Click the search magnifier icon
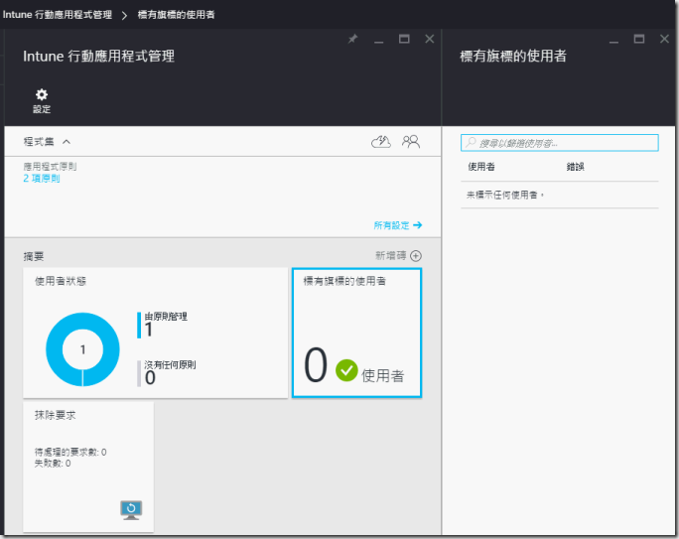Screen dimensions: 679x539 [x=472, y=143]
